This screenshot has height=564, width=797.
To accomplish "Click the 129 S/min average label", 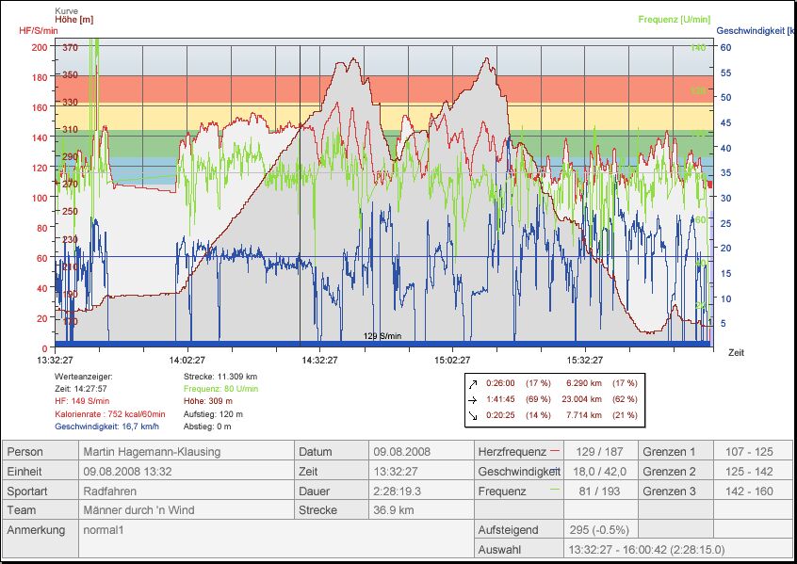I will pos(382,336).
